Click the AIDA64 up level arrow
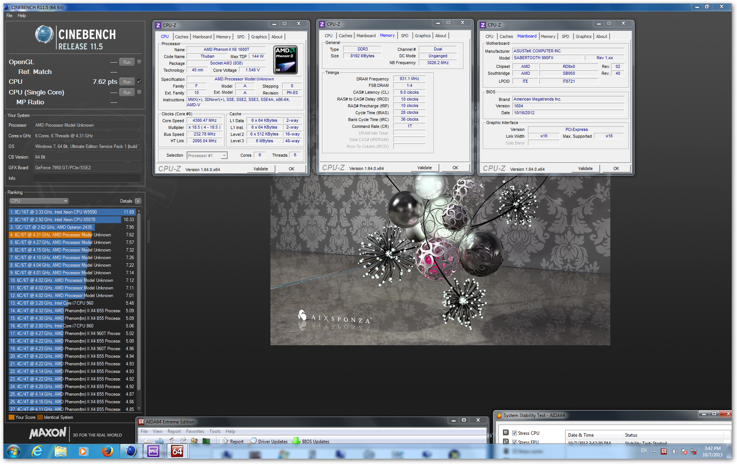The height and width of the screenshot is (464, 737). (x=172, y=441)
